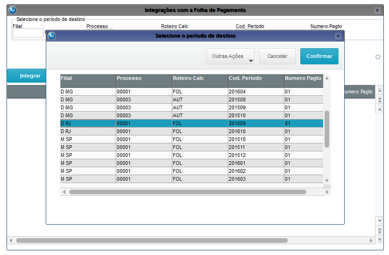This screenshot has width=389, height=255.
Task: Select the D RJ row with period 201610
Action: 191,131
